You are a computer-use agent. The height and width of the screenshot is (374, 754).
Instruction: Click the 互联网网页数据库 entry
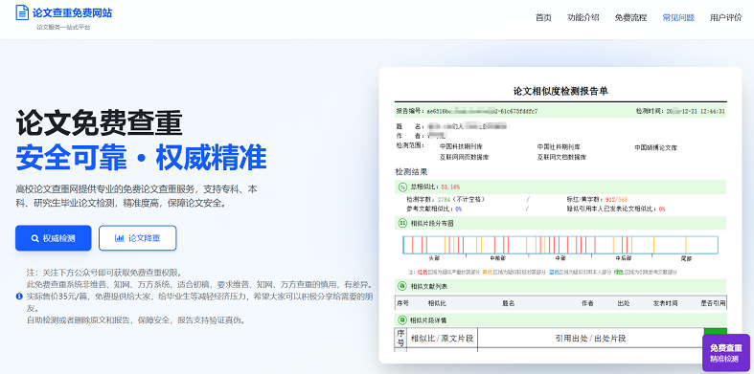point(464,157)
